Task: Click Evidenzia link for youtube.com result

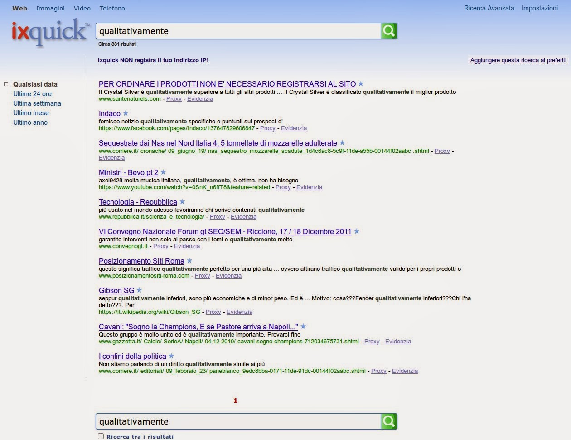Action: (x=309, y=187)
